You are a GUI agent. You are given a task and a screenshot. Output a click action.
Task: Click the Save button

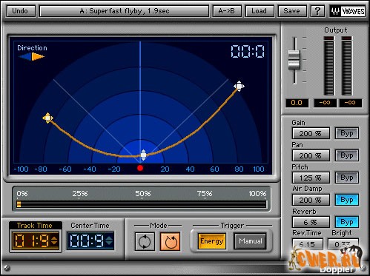[x=292, y=11]
